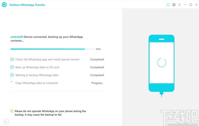The height and width of the screenshot is (126, 199).
Task: Click the back arrow button
Action: click(6, 121)
